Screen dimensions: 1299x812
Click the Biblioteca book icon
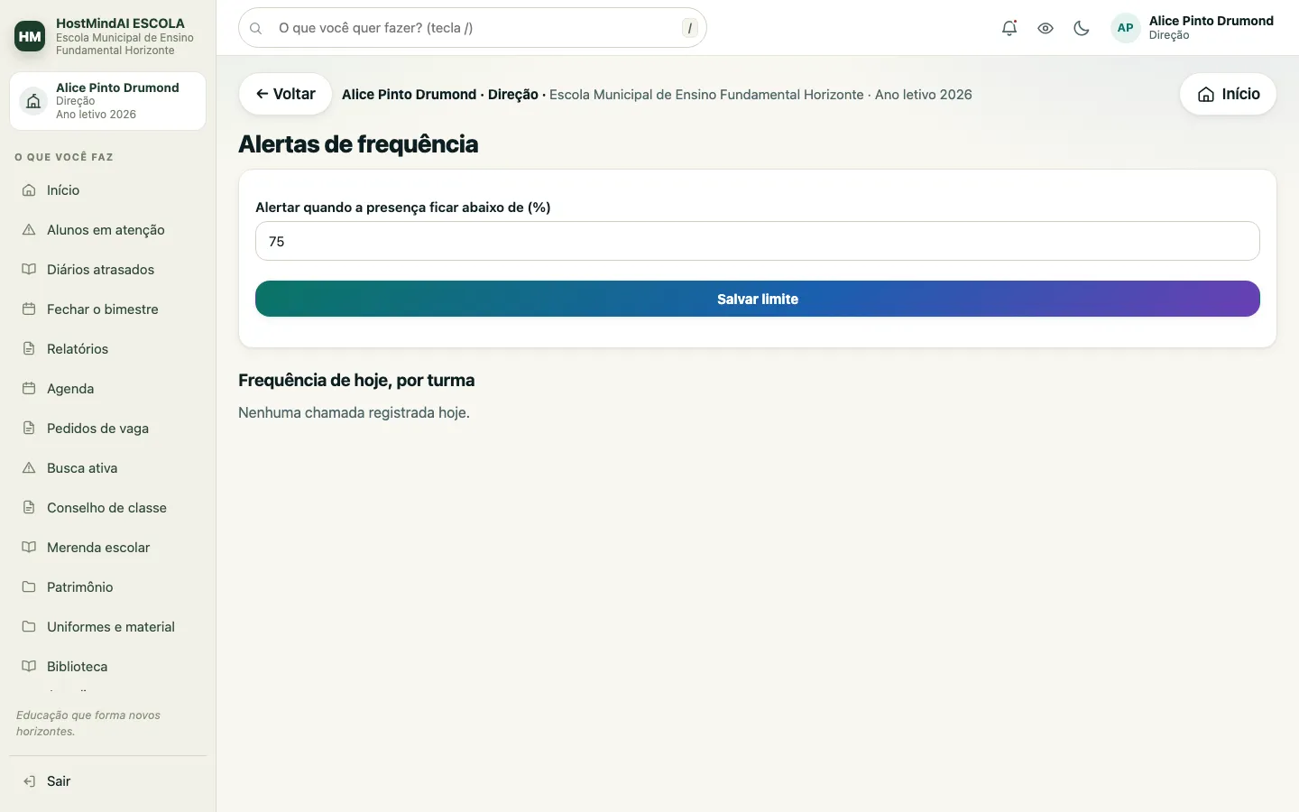tap(29, 667)
